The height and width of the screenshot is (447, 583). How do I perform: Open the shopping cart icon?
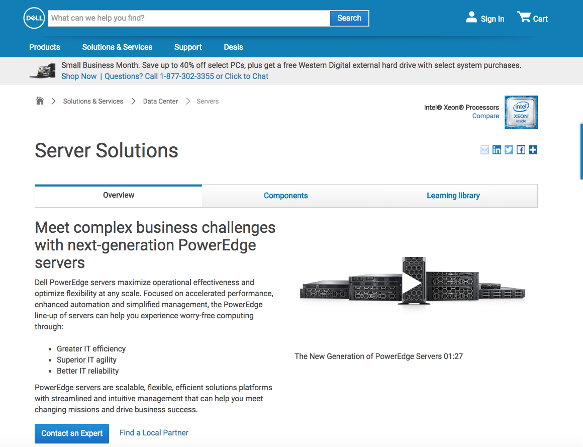524,17
